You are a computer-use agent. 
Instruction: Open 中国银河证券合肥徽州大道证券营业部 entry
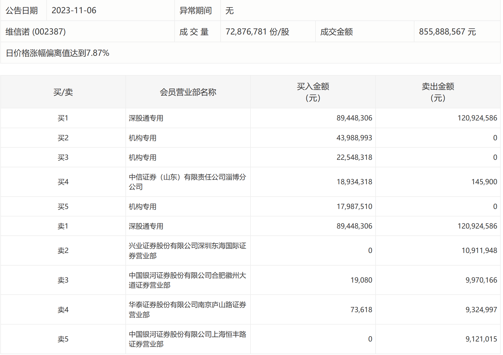click(187, 280)
